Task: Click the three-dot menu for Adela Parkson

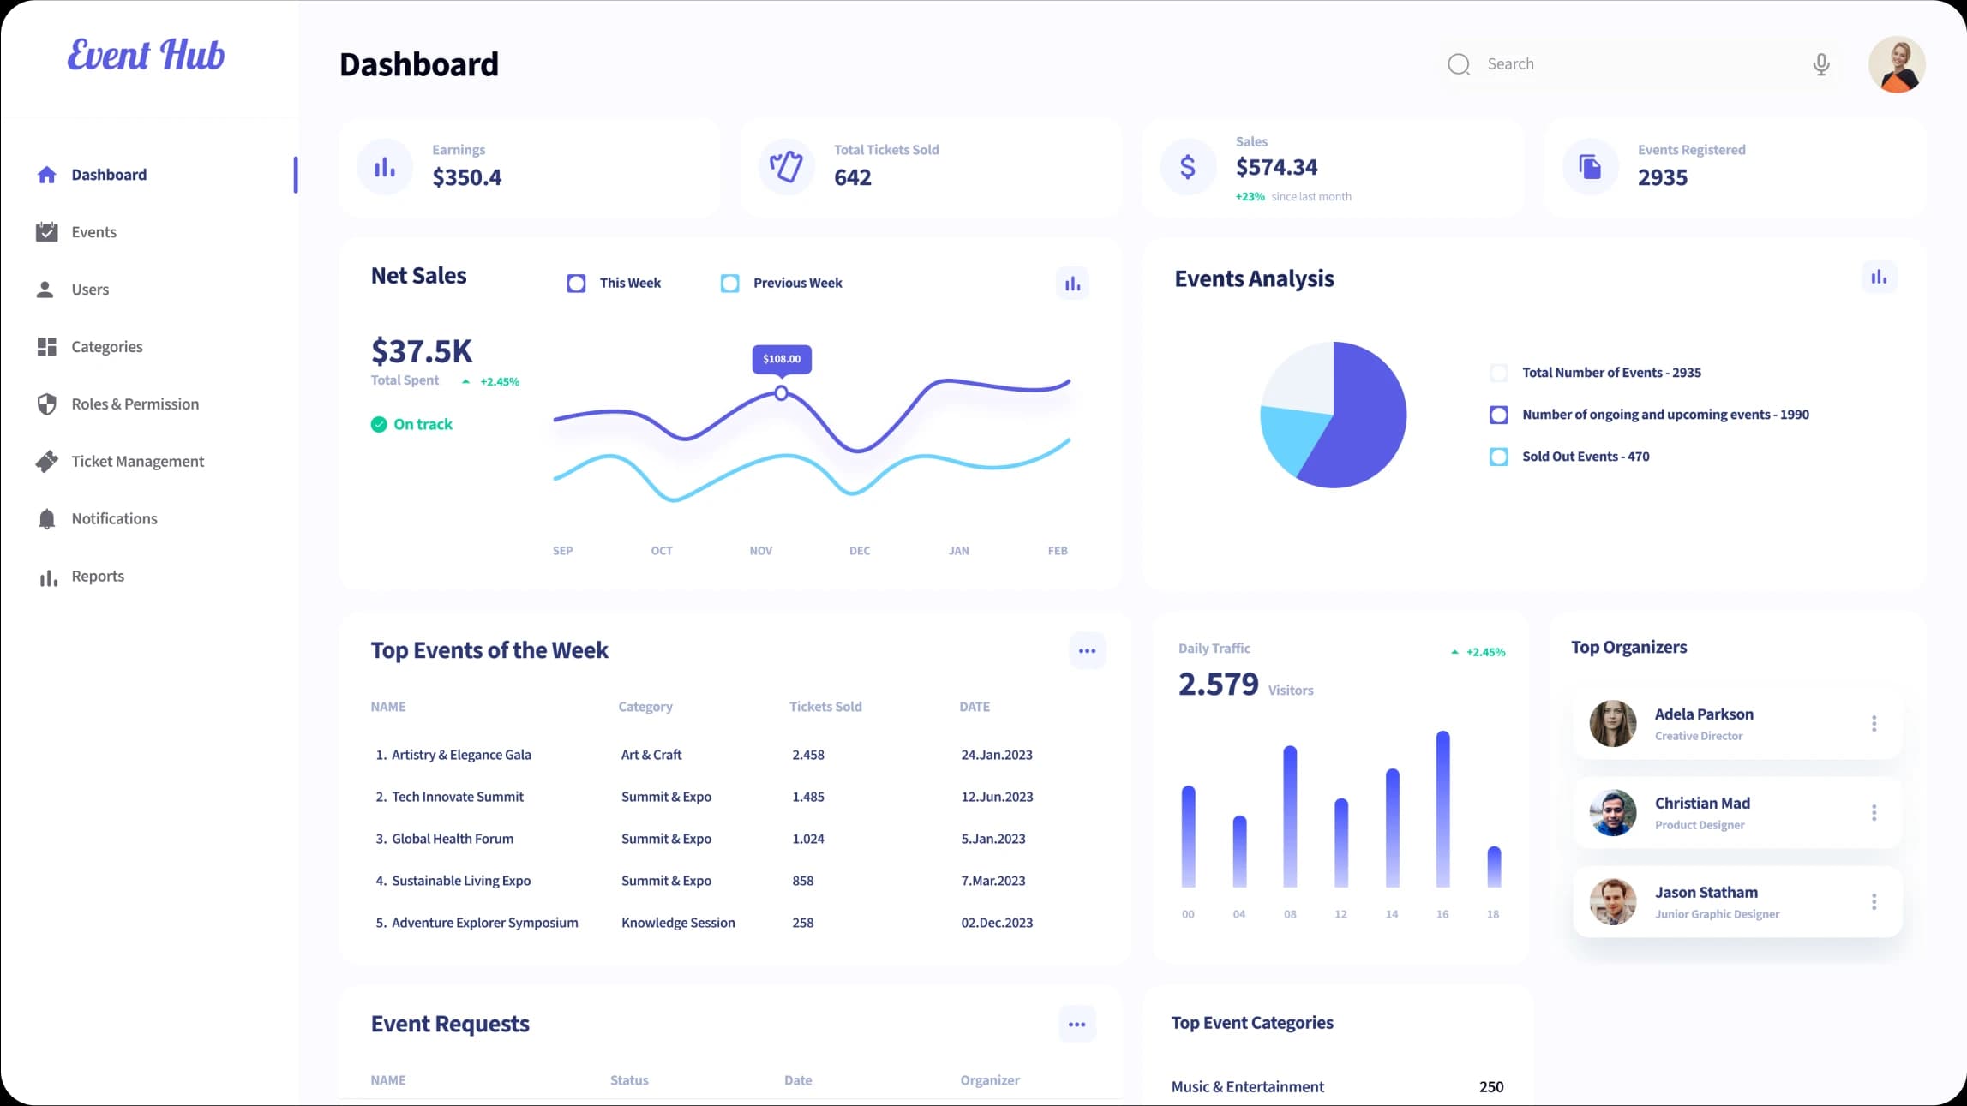Action: [x=1875, y=724]
